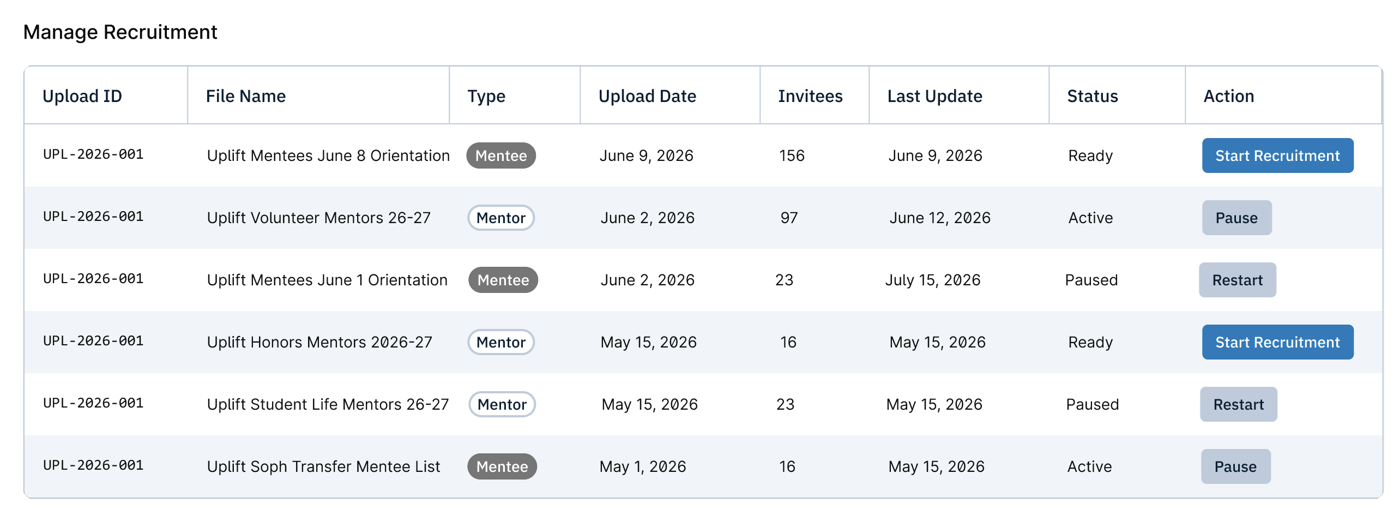Click Upload Date 'June 9, 2026' for June 8 Orientation
Screen dimensions: 1399x515
[x=647, y=155]
